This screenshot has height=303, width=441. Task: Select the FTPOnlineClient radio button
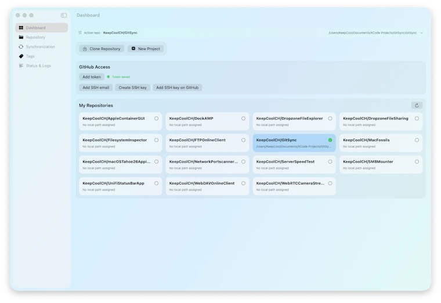pyautogui.click(x=243, y=140)
